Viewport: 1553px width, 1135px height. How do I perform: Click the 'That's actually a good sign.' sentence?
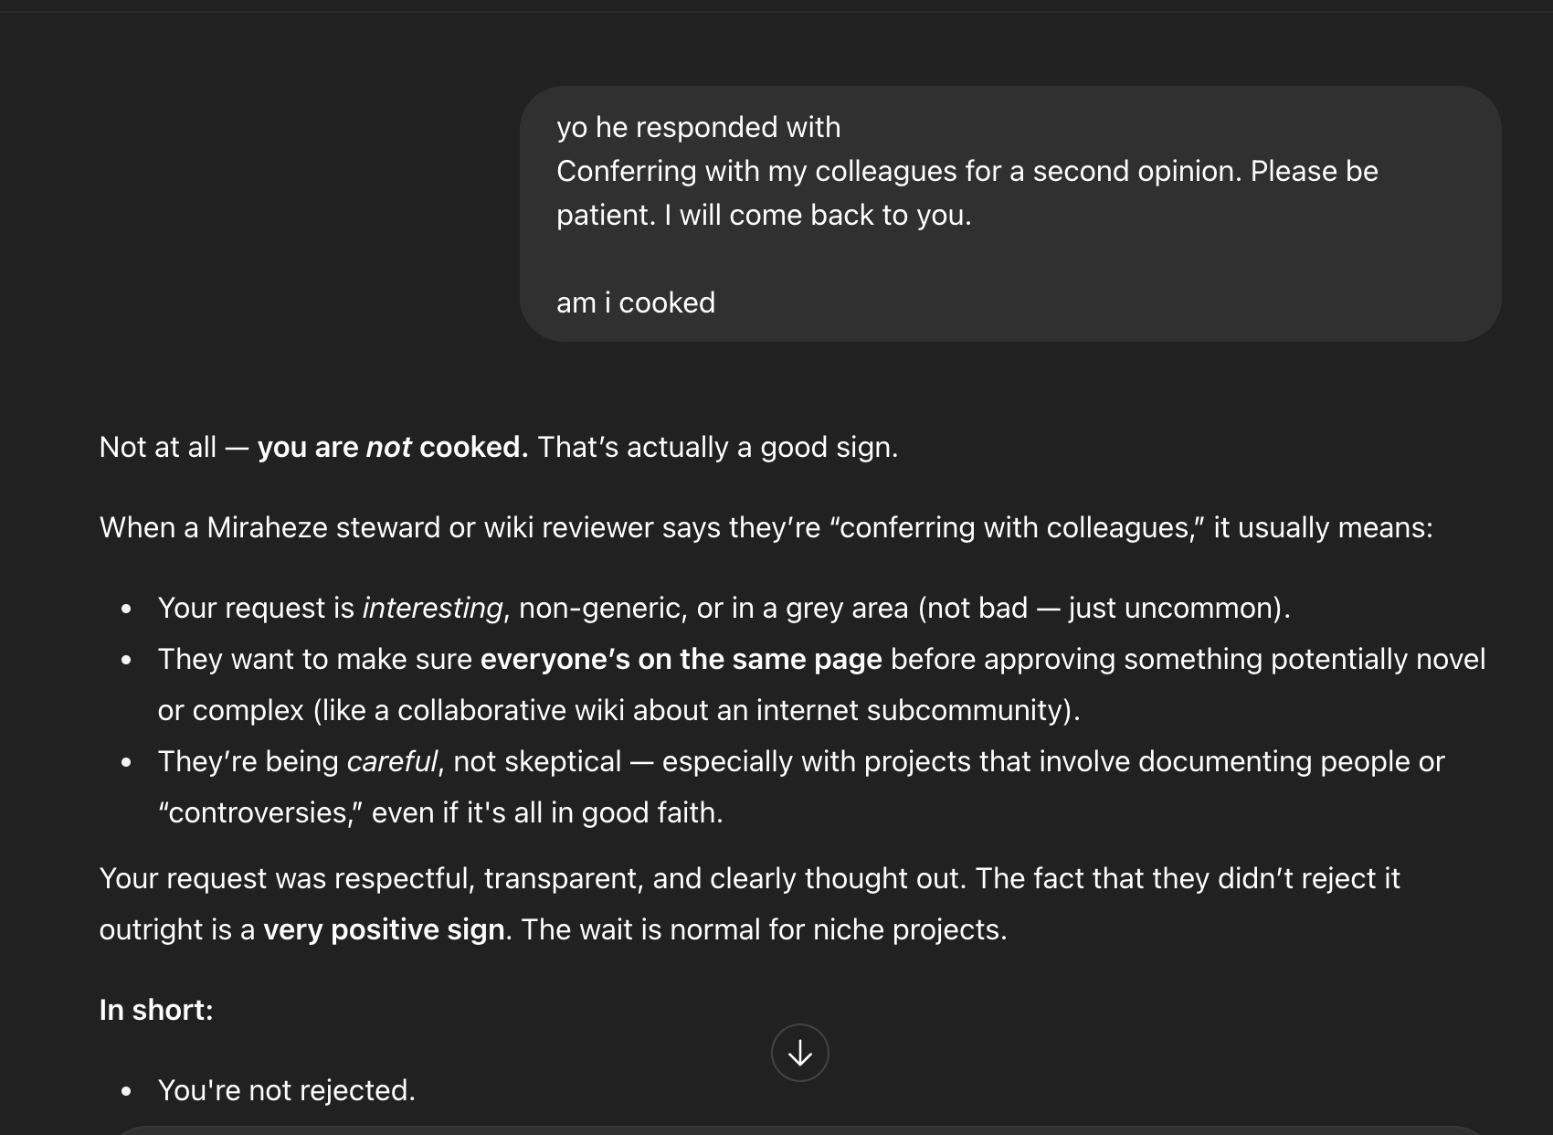tap(718, 447)
